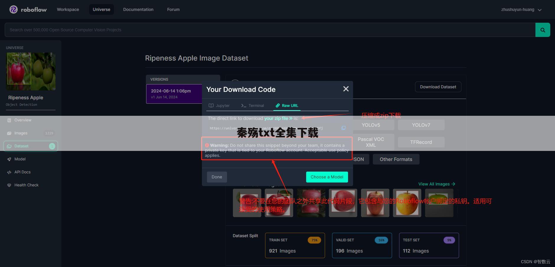Image resolution: width=555 pixels, height=267 pixels.
Task: Click the Overview sidebar icon
Action: pyautogui.click(x=9, y=120)
